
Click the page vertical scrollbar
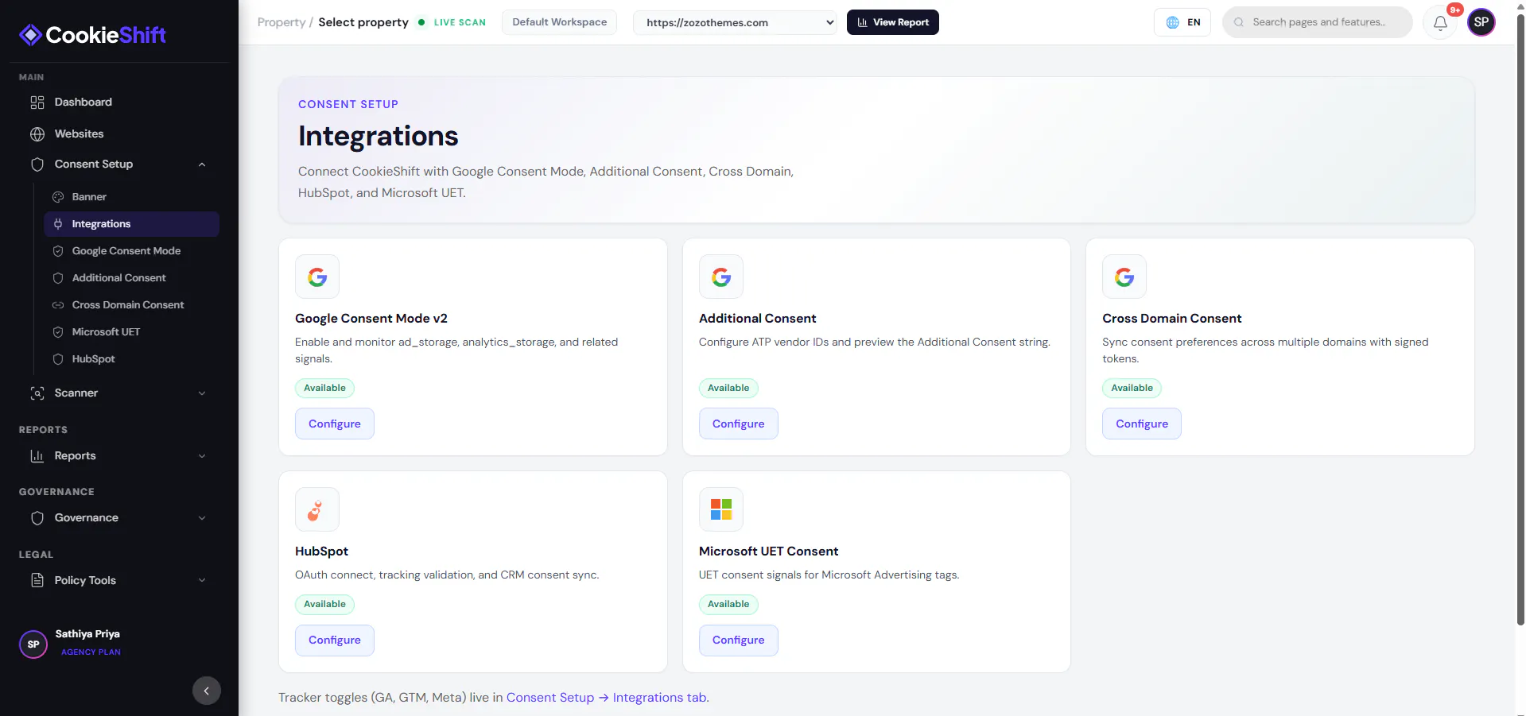tap(1520, 318)
